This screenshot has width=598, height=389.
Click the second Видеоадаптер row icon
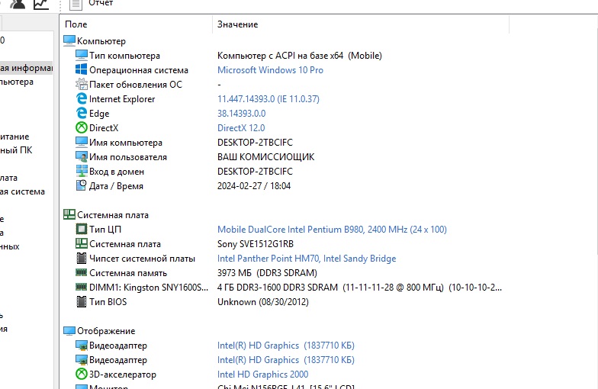(x=81, y=360)
